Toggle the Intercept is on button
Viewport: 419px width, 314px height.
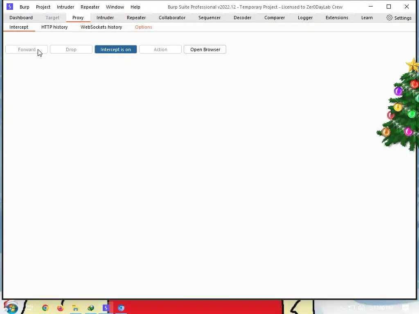[x=116, y=49]
